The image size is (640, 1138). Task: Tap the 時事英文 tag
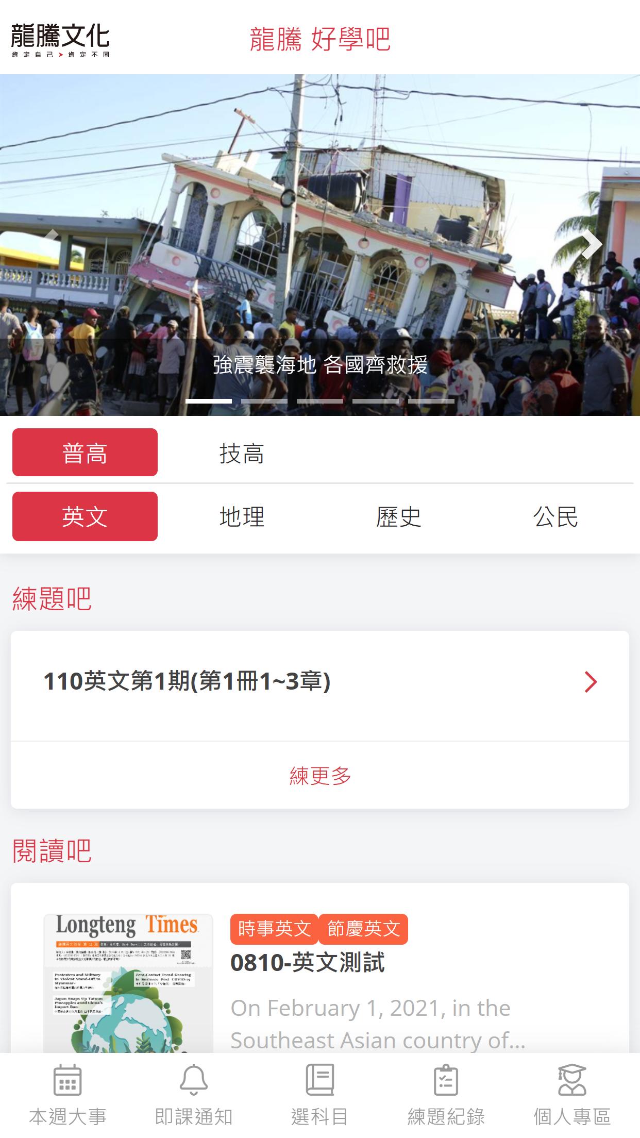point(274,929)
